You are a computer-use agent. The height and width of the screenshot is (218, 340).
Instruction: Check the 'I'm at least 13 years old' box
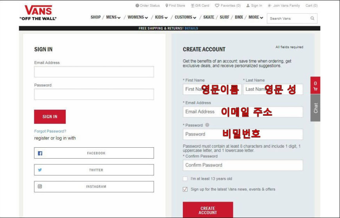[185, 179]
